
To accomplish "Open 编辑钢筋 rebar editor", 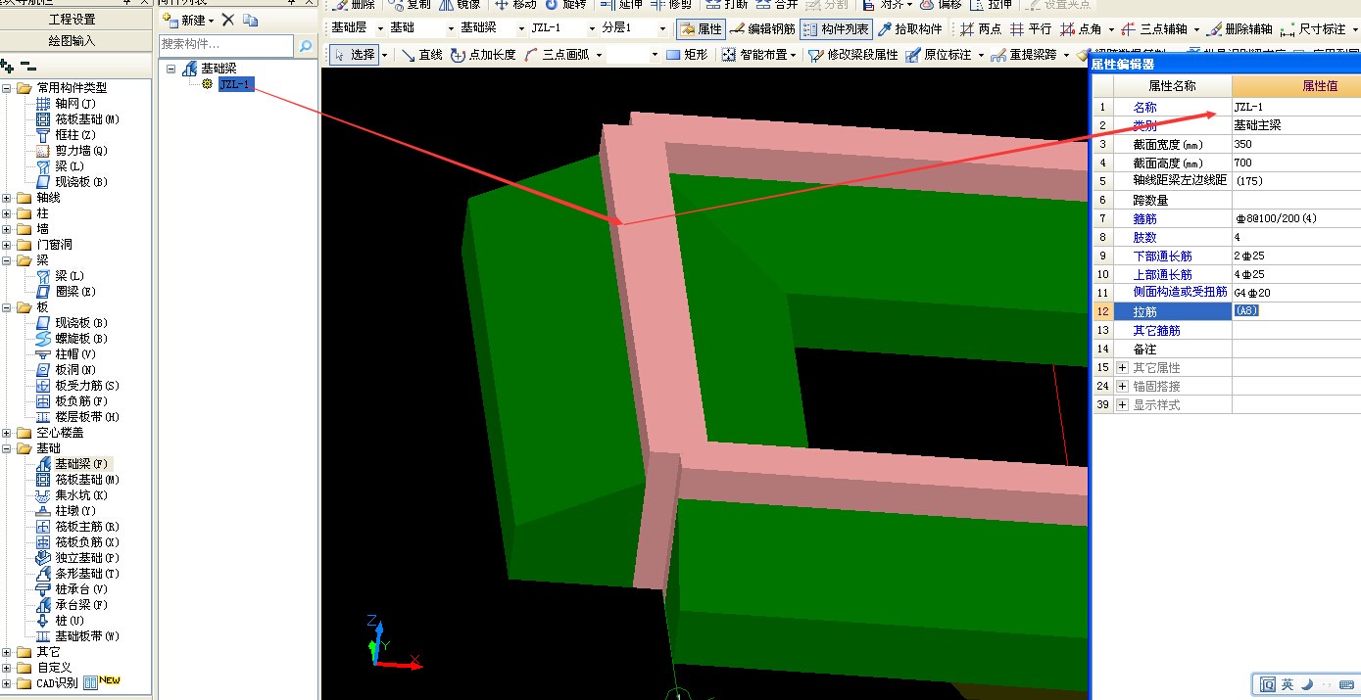I will point(763,29).
